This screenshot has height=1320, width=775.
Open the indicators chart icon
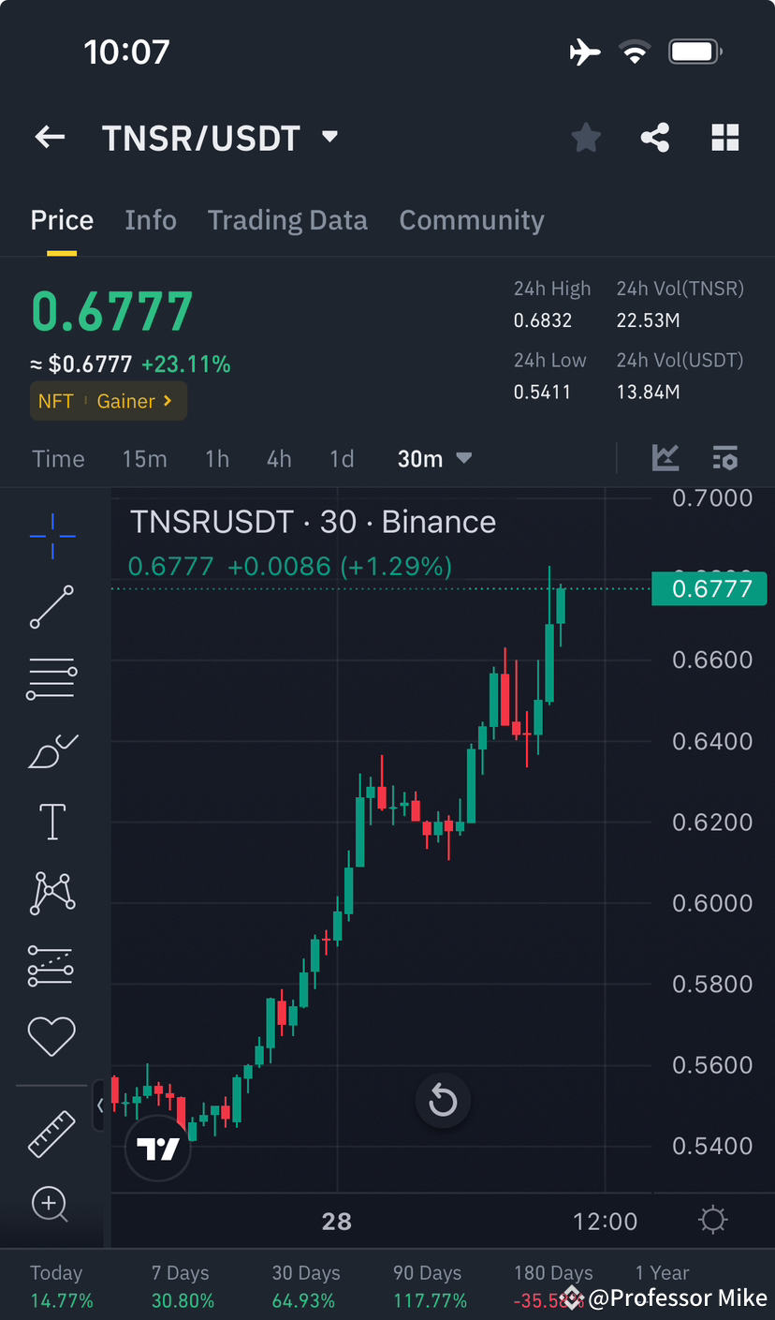(x=665, y=458)
